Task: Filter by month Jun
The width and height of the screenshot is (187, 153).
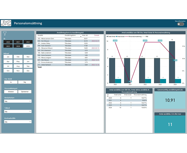Action: point(28,61)
